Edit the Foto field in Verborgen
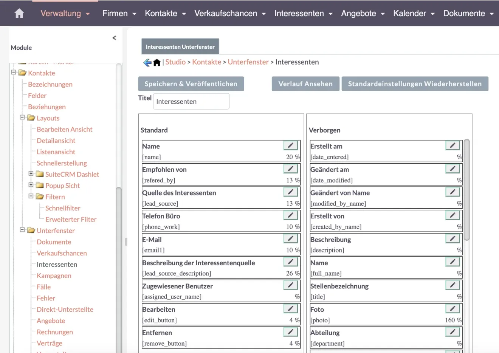The image size is (499, 353). [x=452, y=308]
